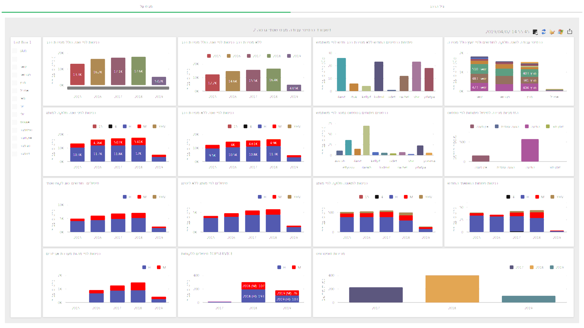Click the colorful four-pane flag icon
Viewport: 584px width, 328px height.
pyautogui.click(x=561, y=32)
